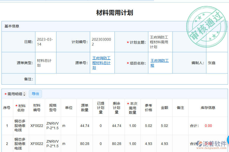229x152 pixels.
Task: Click the up arrow beside 需用明细
Action: tap(24, 93)
